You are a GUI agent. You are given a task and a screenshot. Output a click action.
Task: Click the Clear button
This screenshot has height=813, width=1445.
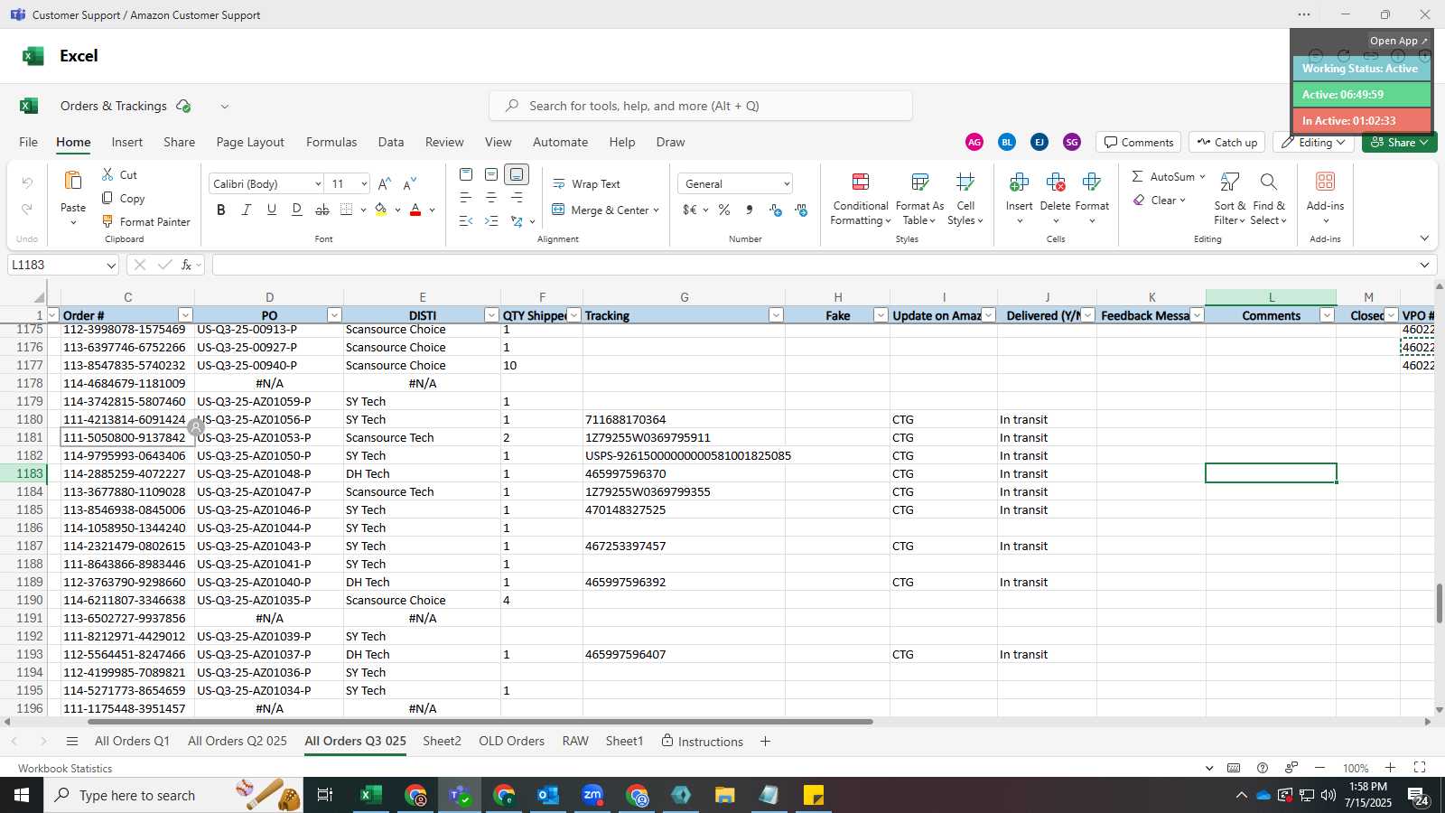[1159, 201]
